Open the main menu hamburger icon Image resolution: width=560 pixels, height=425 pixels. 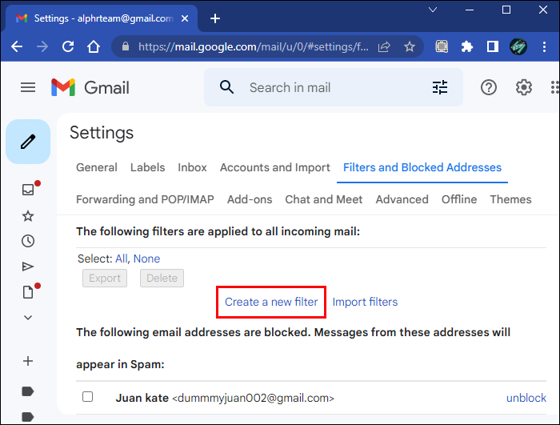coord(28,87)
